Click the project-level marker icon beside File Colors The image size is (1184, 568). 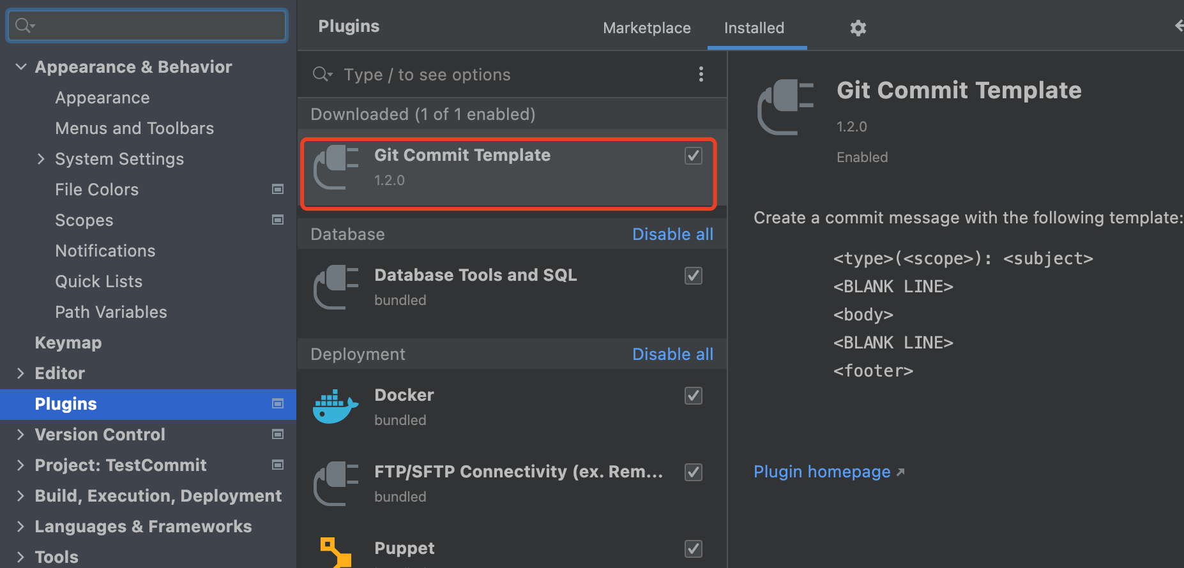(278, 189)
